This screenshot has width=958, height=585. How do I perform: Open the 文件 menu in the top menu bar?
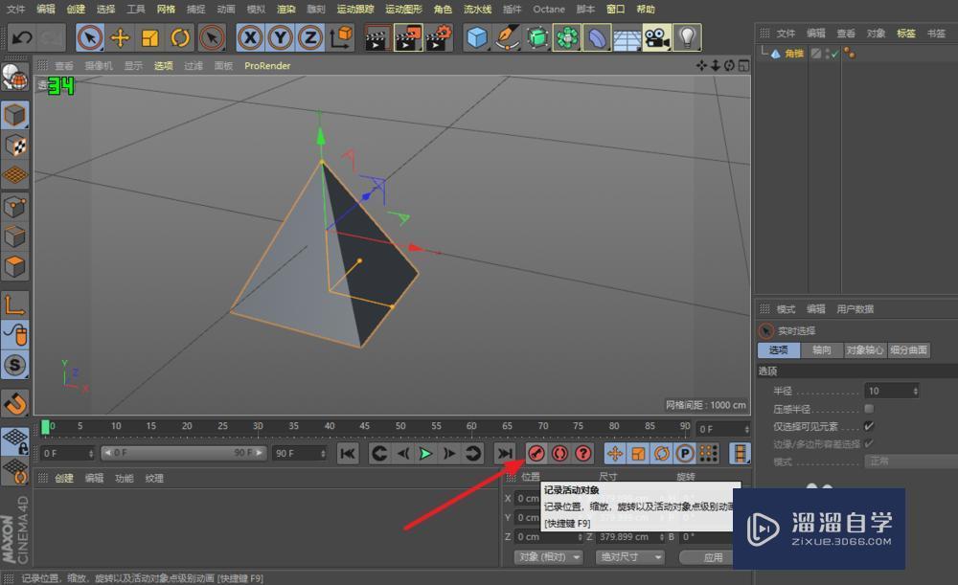(x=16, y=10)
